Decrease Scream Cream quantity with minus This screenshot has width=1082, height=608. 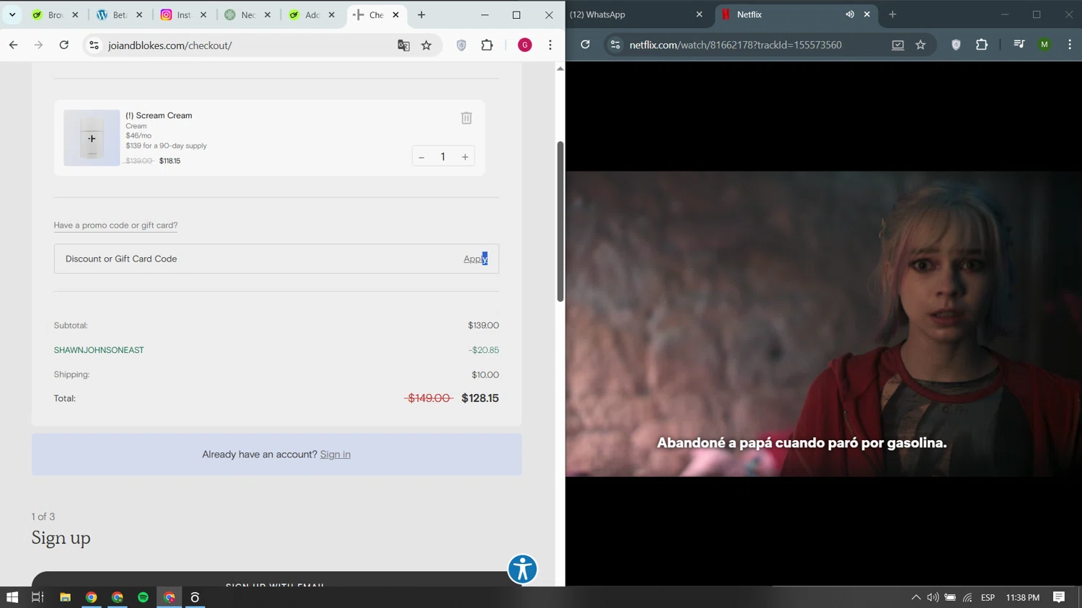click(422, 157)
